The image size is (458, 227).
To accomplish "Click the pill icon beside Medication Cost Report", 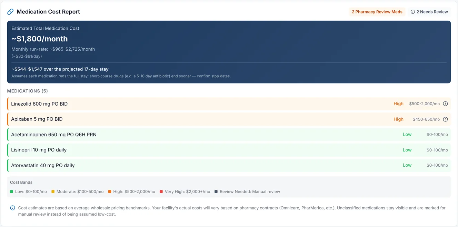I will [x=10, y=12].
